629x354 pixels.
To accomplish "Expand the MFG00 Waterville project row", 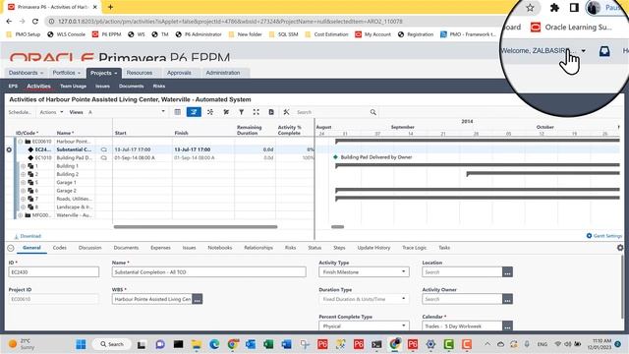I will (x=20, y=215).
